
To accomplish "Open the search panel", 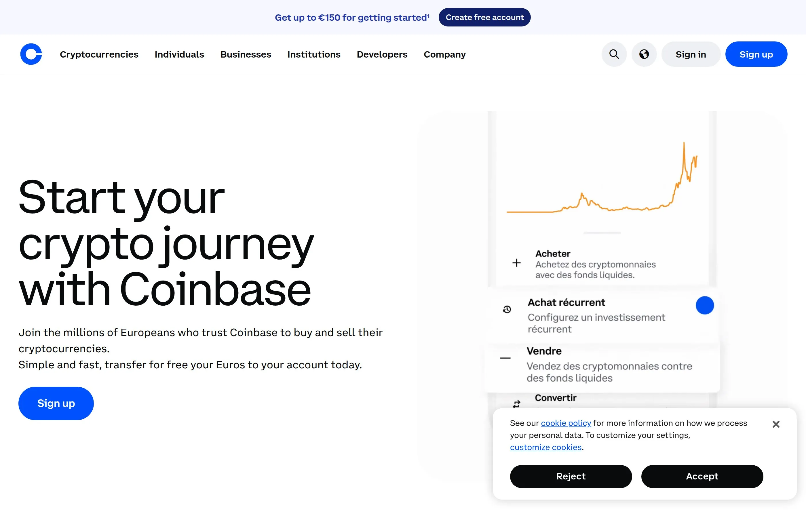I will (x=614, y=54).
